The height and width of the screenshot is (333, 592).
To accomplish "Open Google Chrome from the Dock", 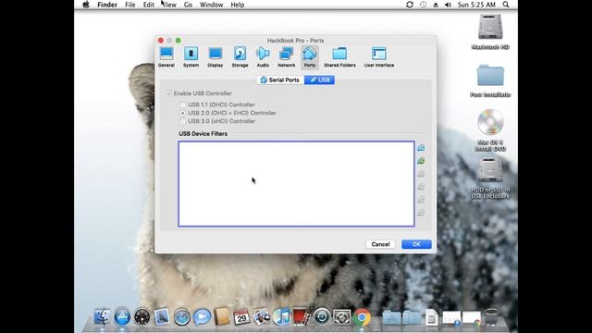I will 362,316.
